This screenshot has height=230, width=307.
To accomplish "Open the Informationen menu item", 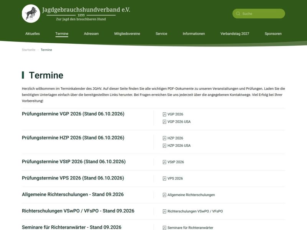I will coord(194,34).
